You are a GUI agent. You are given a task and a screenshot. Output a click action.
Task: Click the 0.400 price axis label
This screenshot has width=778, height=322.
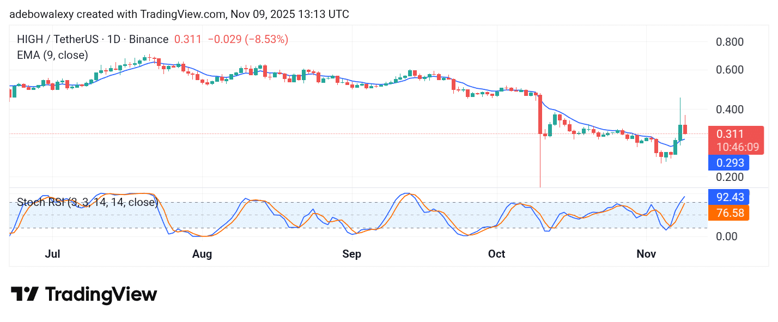point(728,110)
